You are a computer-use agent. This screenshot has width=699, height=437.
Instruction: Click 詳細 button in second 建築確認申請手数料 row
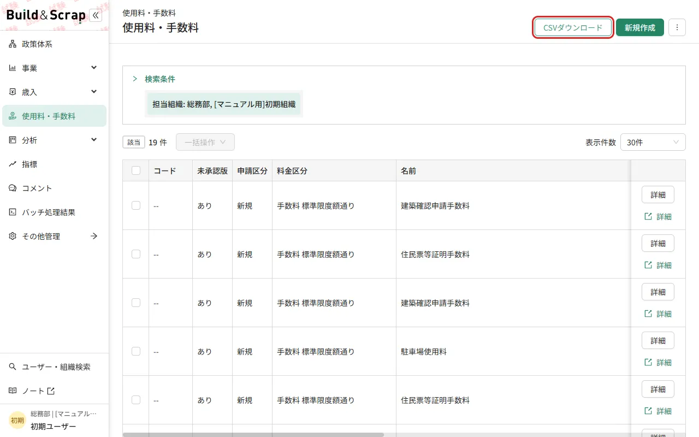tap(658, 292)
